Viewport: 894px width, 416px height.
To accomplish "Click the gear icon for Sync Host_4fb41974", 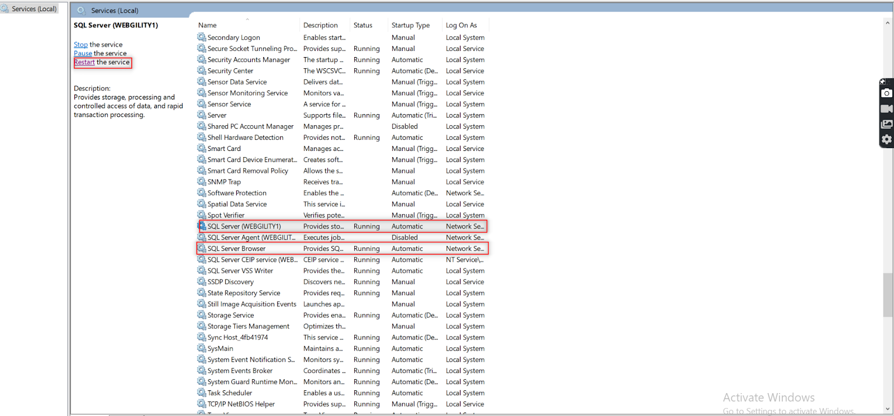I will coord(202,337).
